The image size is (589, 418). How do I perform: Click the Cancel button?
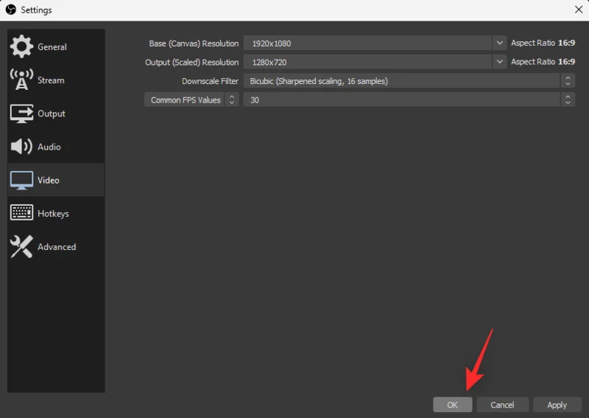click(x=502, y=405)
